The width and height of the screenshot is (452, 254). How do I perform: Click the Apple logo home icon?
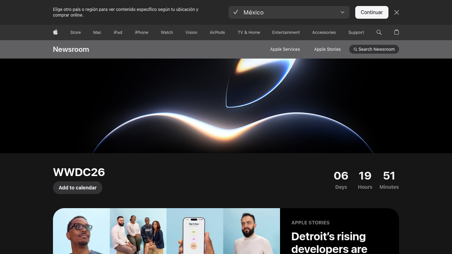[x=55, y=32]
